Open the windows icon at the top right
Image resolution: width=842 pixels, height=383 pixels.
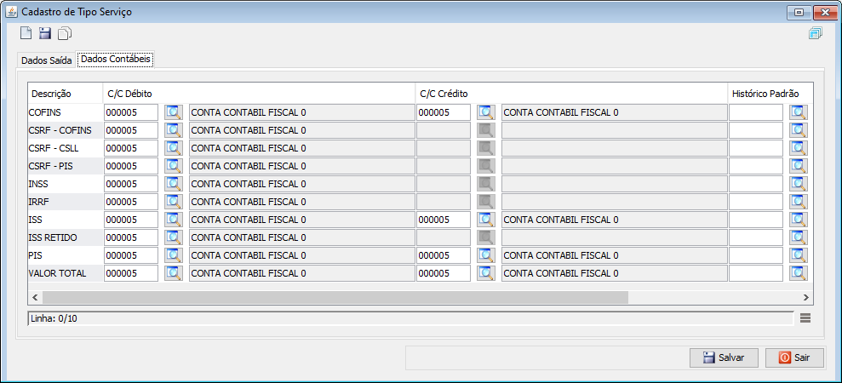tap(815, 33)
